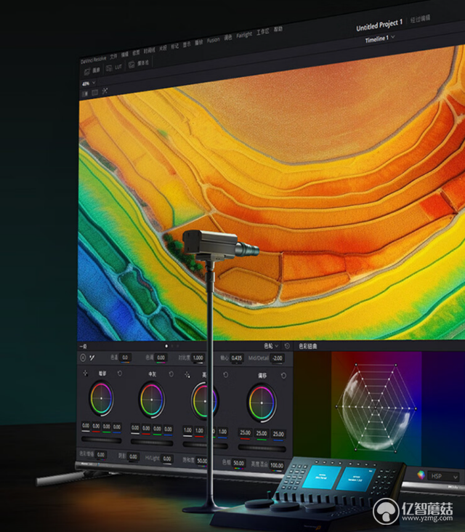The height and width of the screenshot is (532, 465).
Task: Click the red 25.00 value under 偏移
Action: coord(246,433)
